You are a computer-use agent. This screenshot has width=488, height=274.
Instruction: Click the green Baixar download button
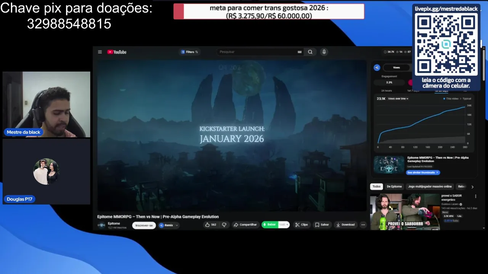pyautogui.click(x=270, y=225)
